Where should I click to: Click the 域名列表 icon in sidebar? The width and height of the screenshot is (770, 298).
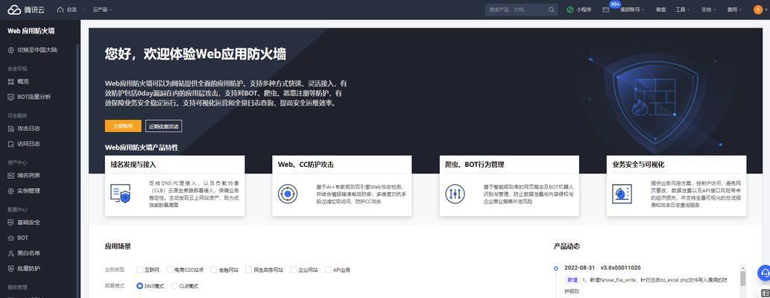[10, 175]
